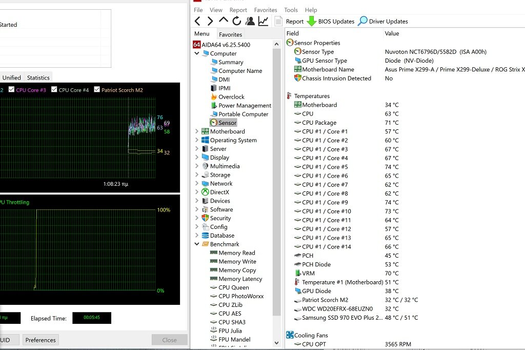This screenshot has height=350, width=525.
Task: Click the Back navigation arrow in AIDA64
Action: 197,21
